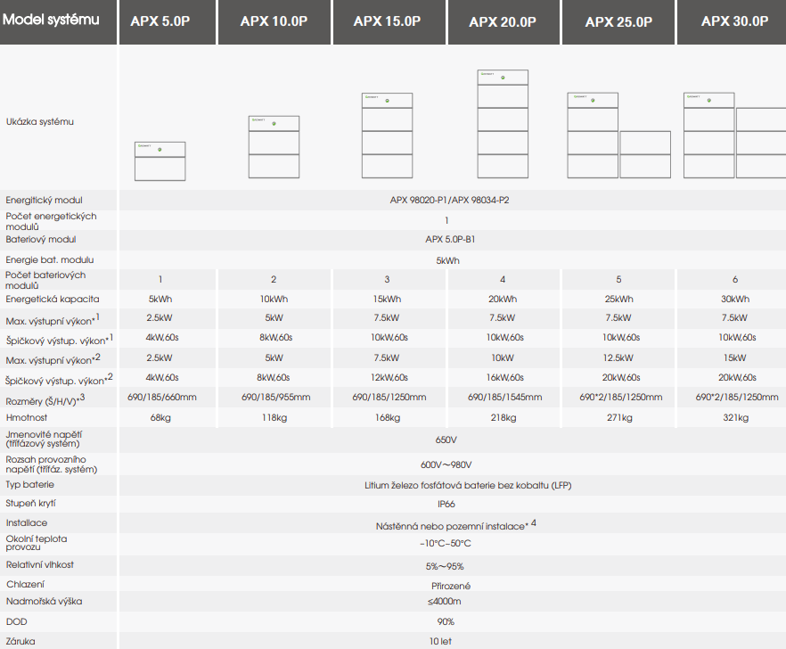Click the APX 30.0P system illustration
This screenshot has width=786, height=649.
pyautogui.click(x=735, y=136)
